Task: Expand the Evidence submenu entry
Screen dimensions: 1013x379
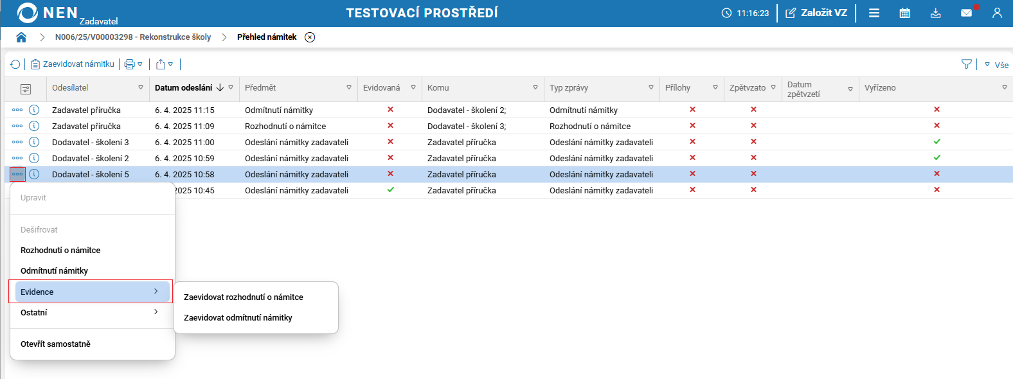Action: (x=93, y=292)
